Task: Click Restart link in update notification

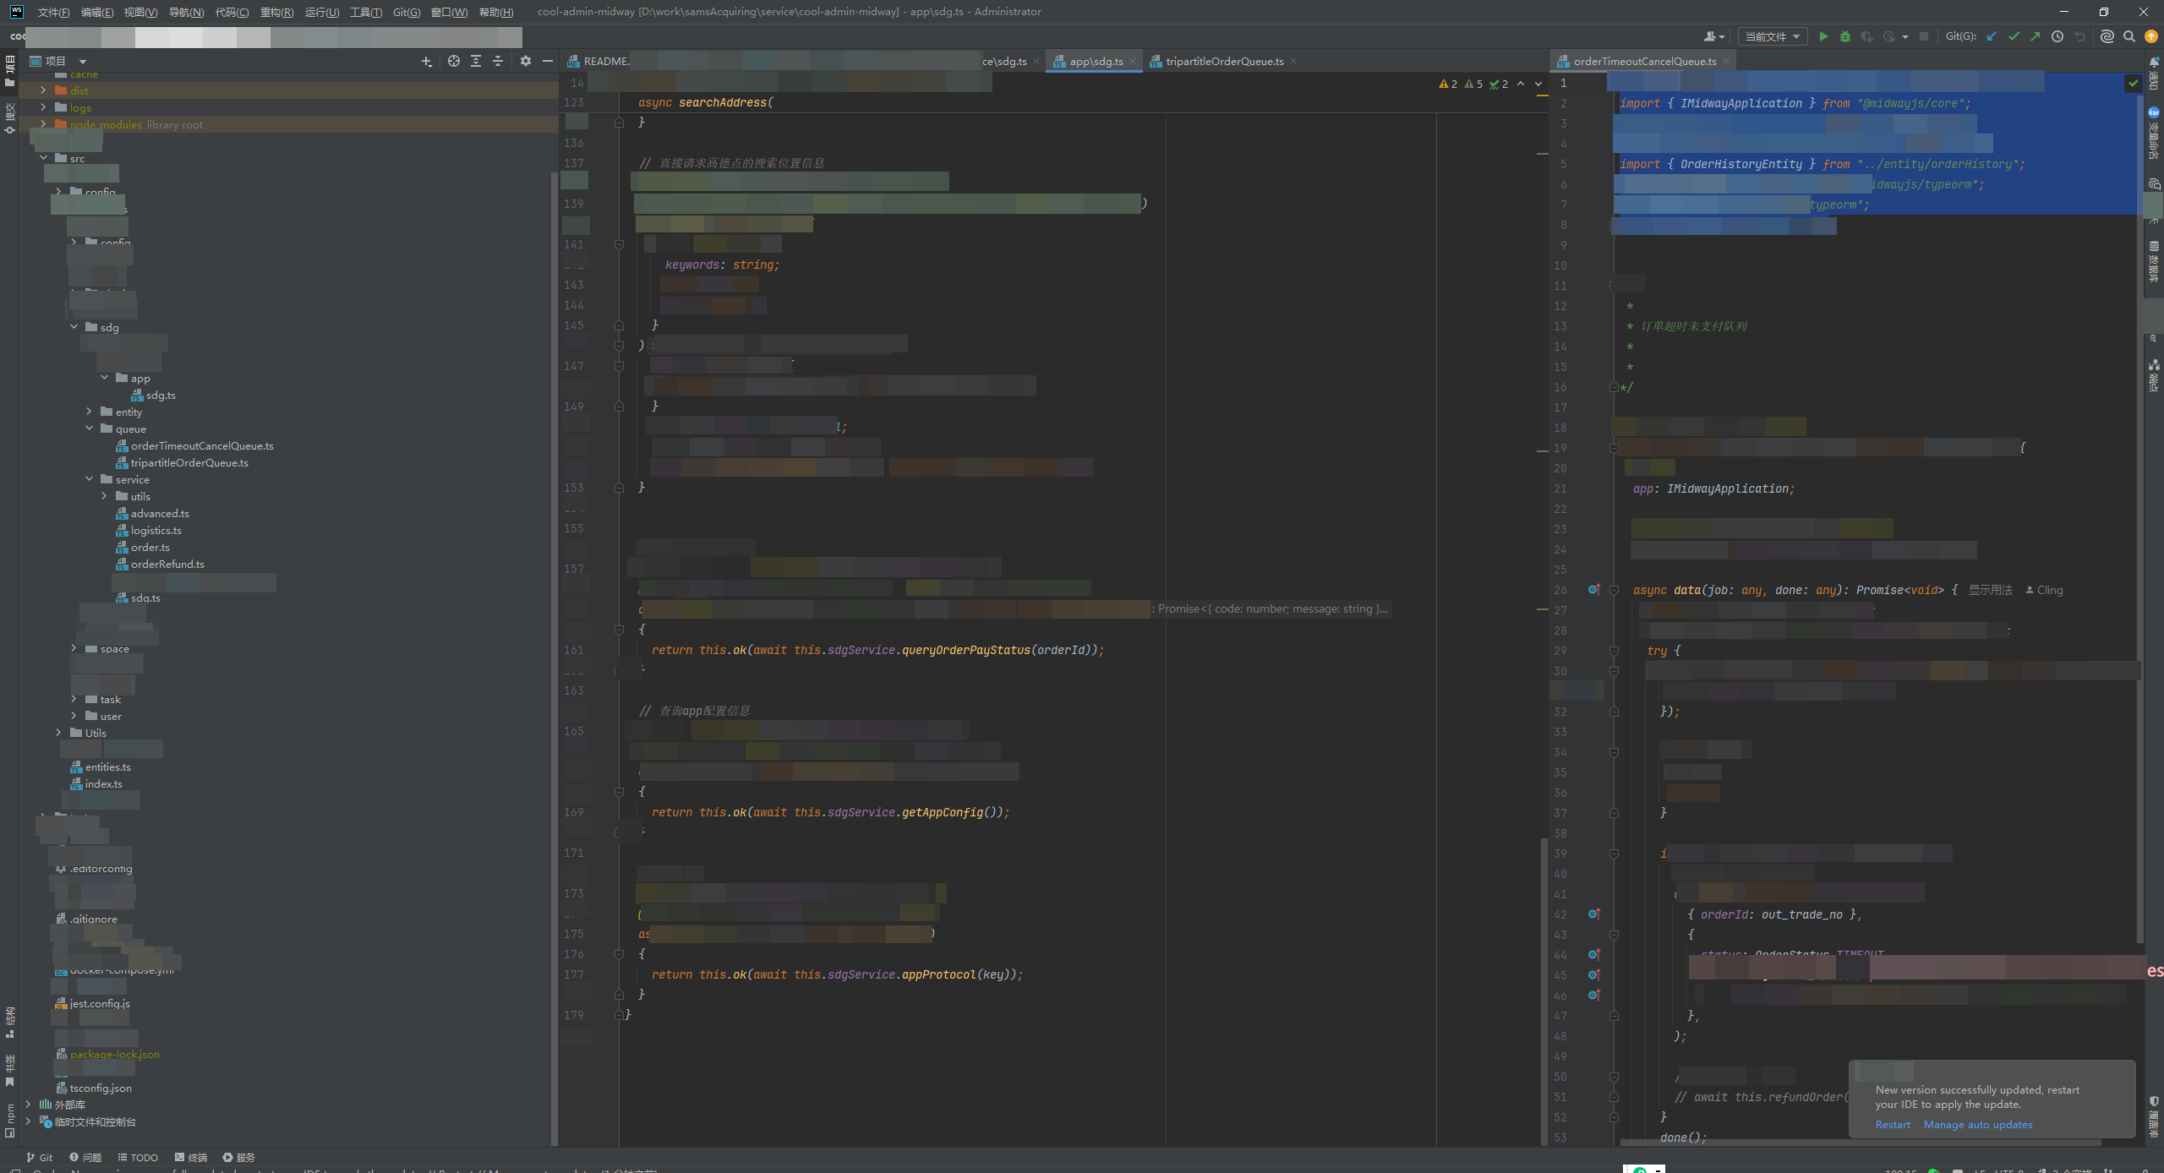Action: tap(1892, 1125)
